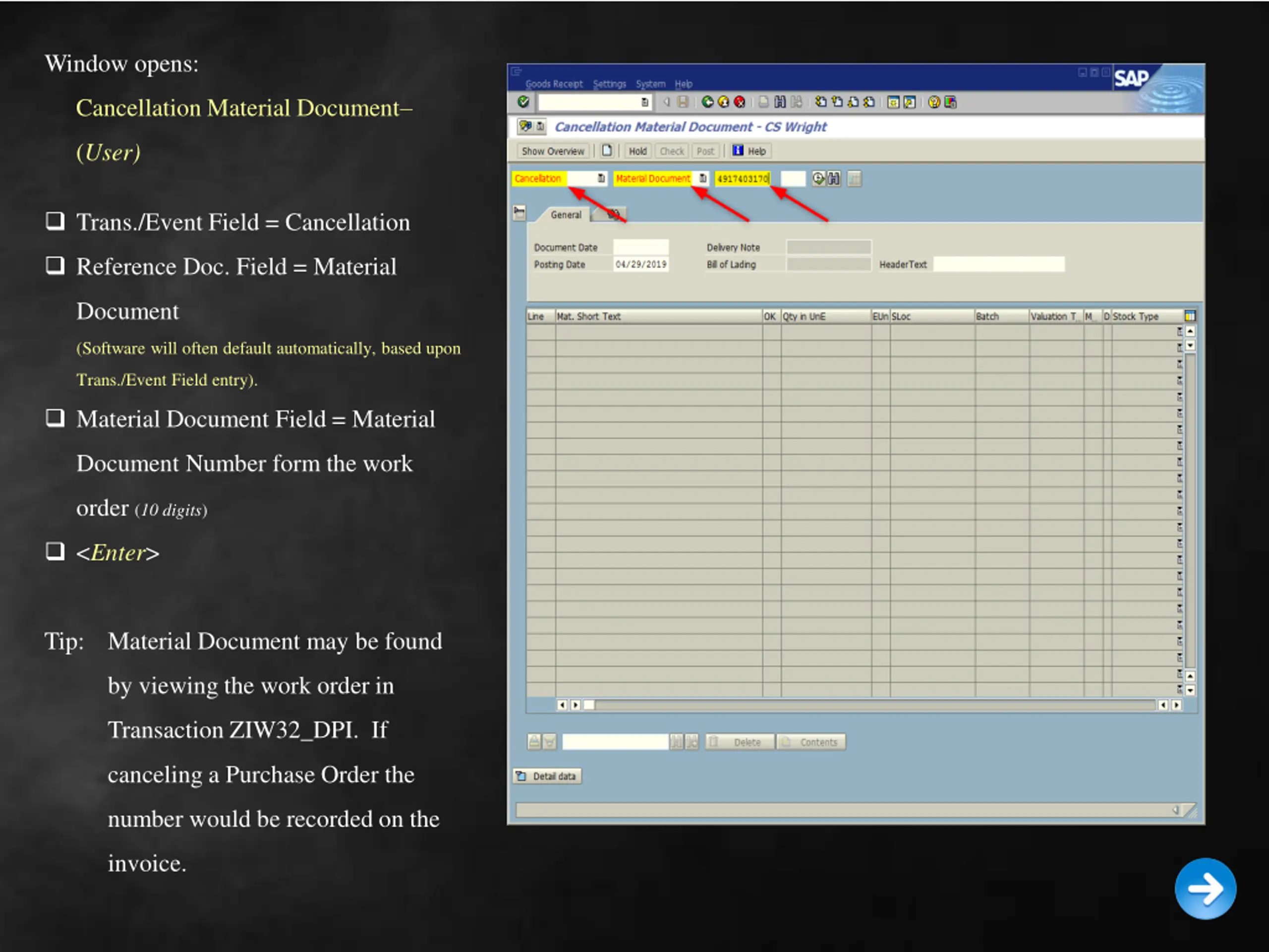Screen dimensions: 1269x952
Task: Click the Document Date input field
Action: 641,247
